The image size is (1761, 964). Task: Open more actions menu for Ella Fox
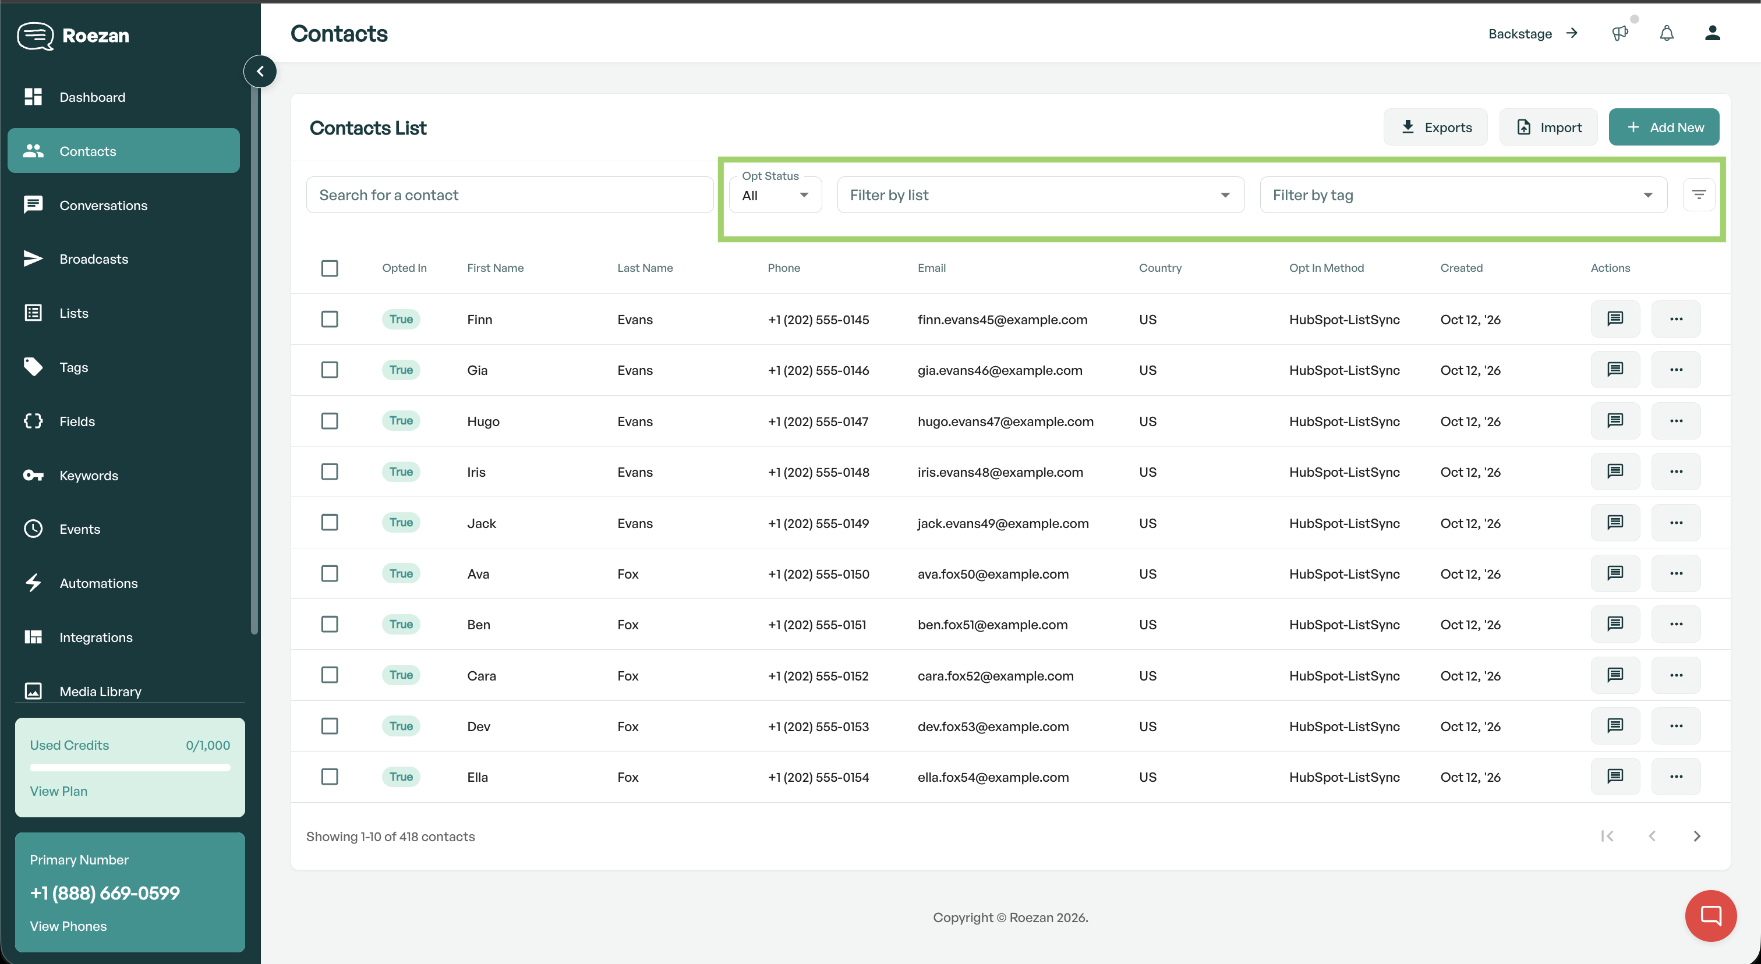pyautogui.click(x=1676, y=777)
